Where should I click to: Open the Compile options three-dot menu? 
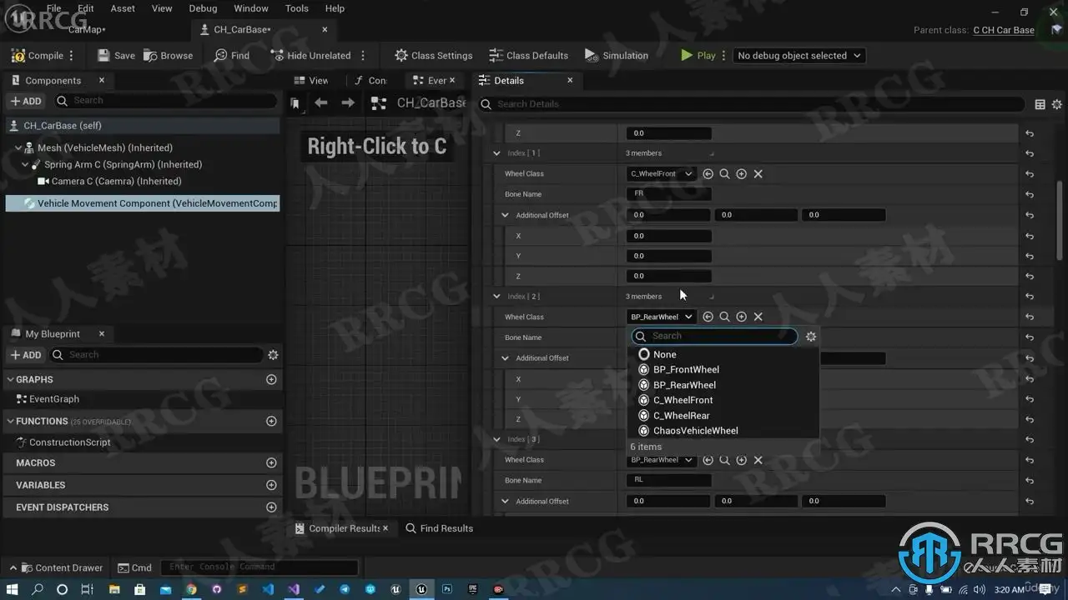point(72,56)
